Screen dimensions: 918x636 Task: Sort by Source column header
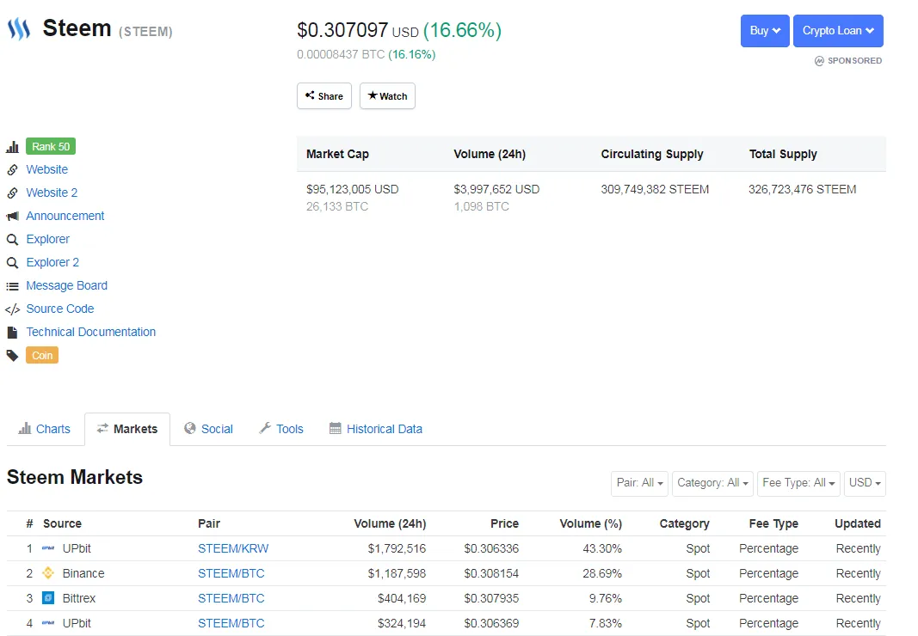[x=62, y=523]
